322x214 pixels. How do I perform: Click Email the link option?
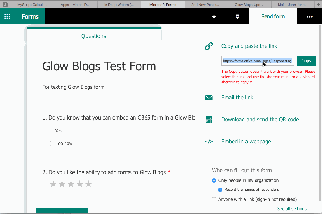(237, 98)
